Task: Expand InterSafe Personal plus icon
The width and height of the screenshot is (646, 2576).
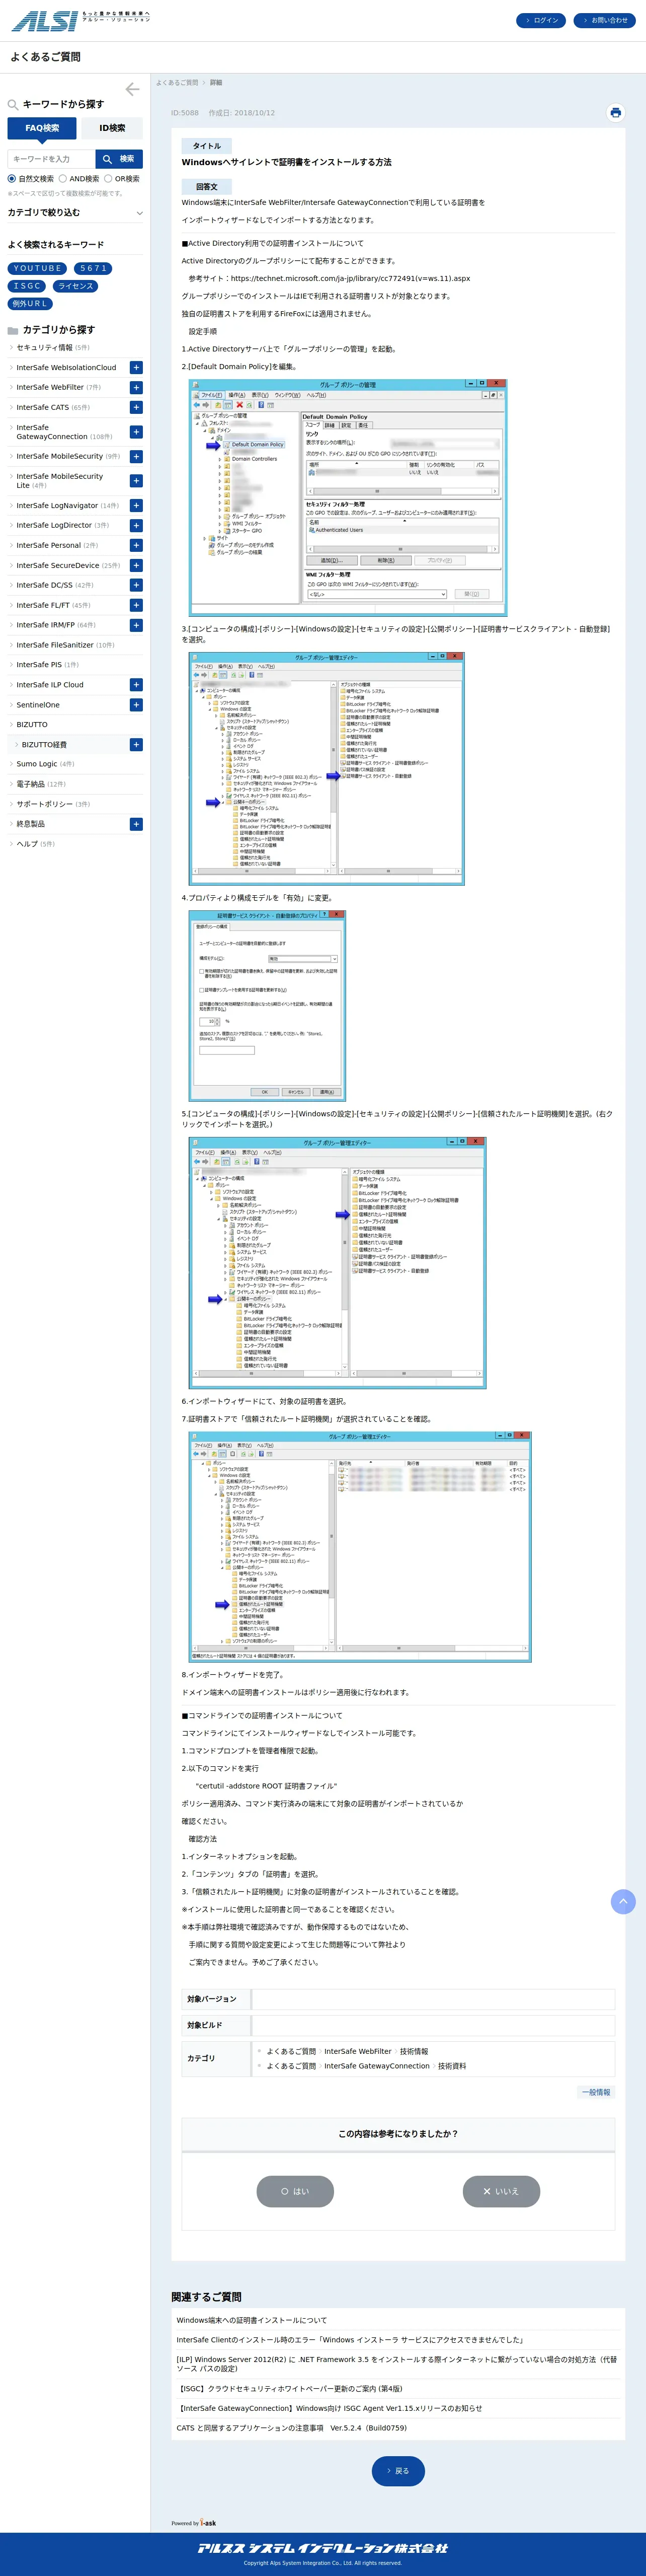Action: 136,545
